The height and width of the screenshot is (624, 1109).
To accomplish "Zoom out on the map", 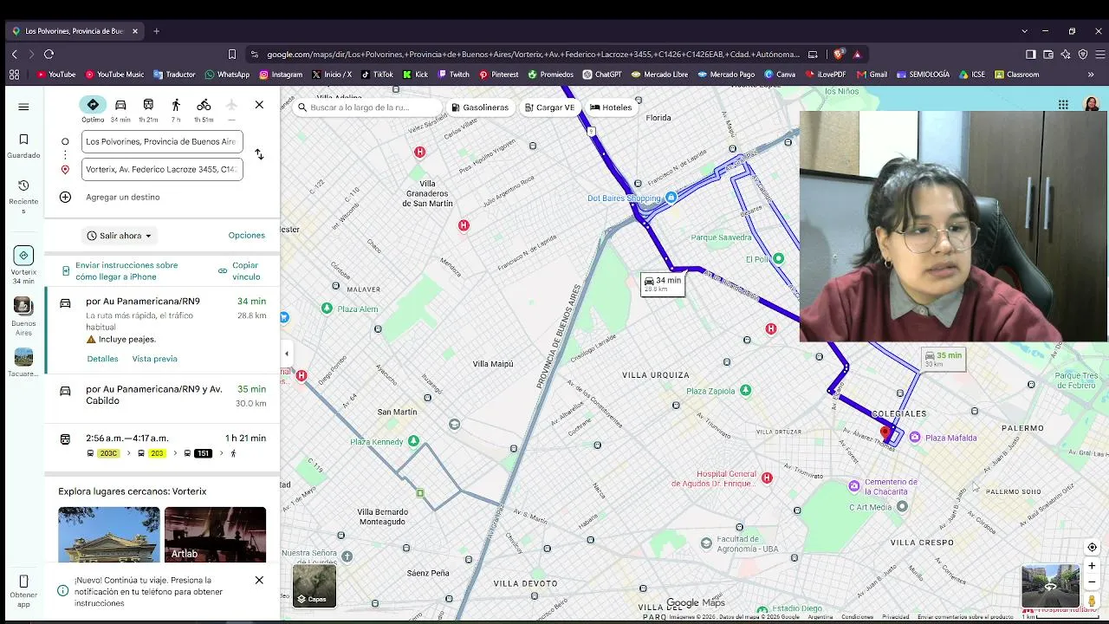I will coord(1092,582).
